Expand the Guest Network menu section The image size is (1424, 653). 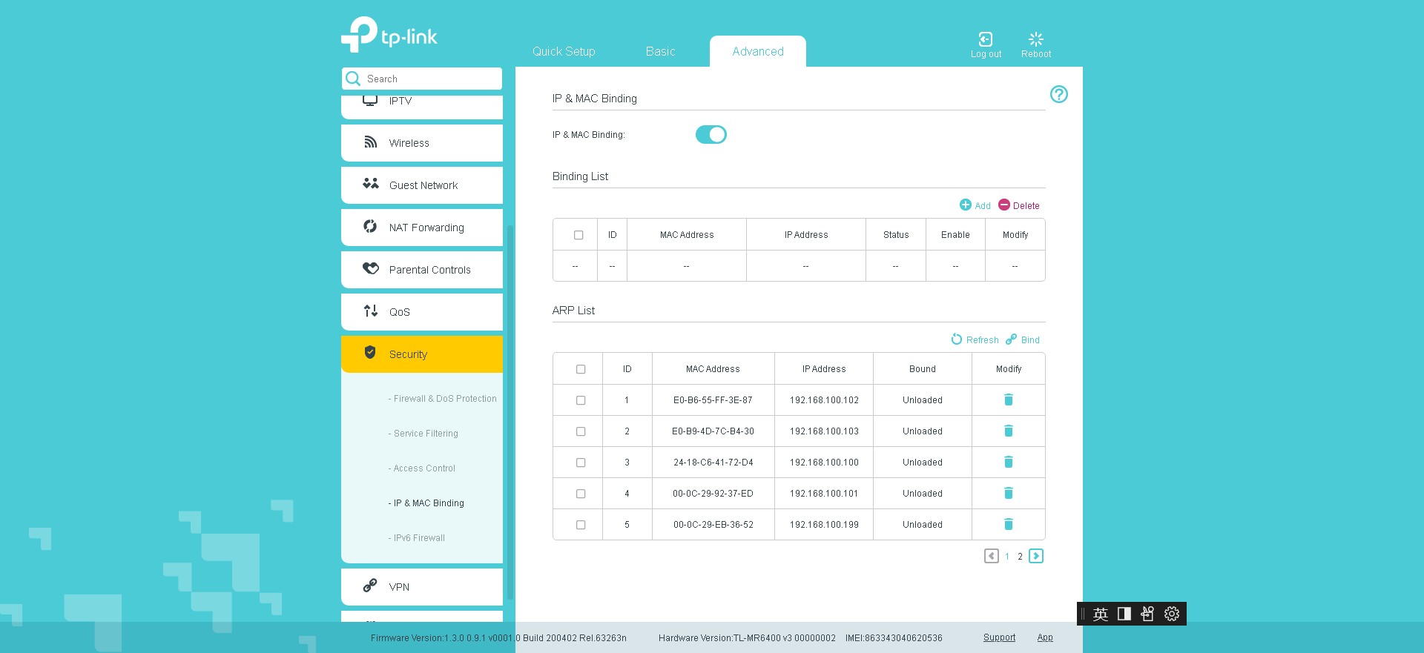click(x=422, y=185)
